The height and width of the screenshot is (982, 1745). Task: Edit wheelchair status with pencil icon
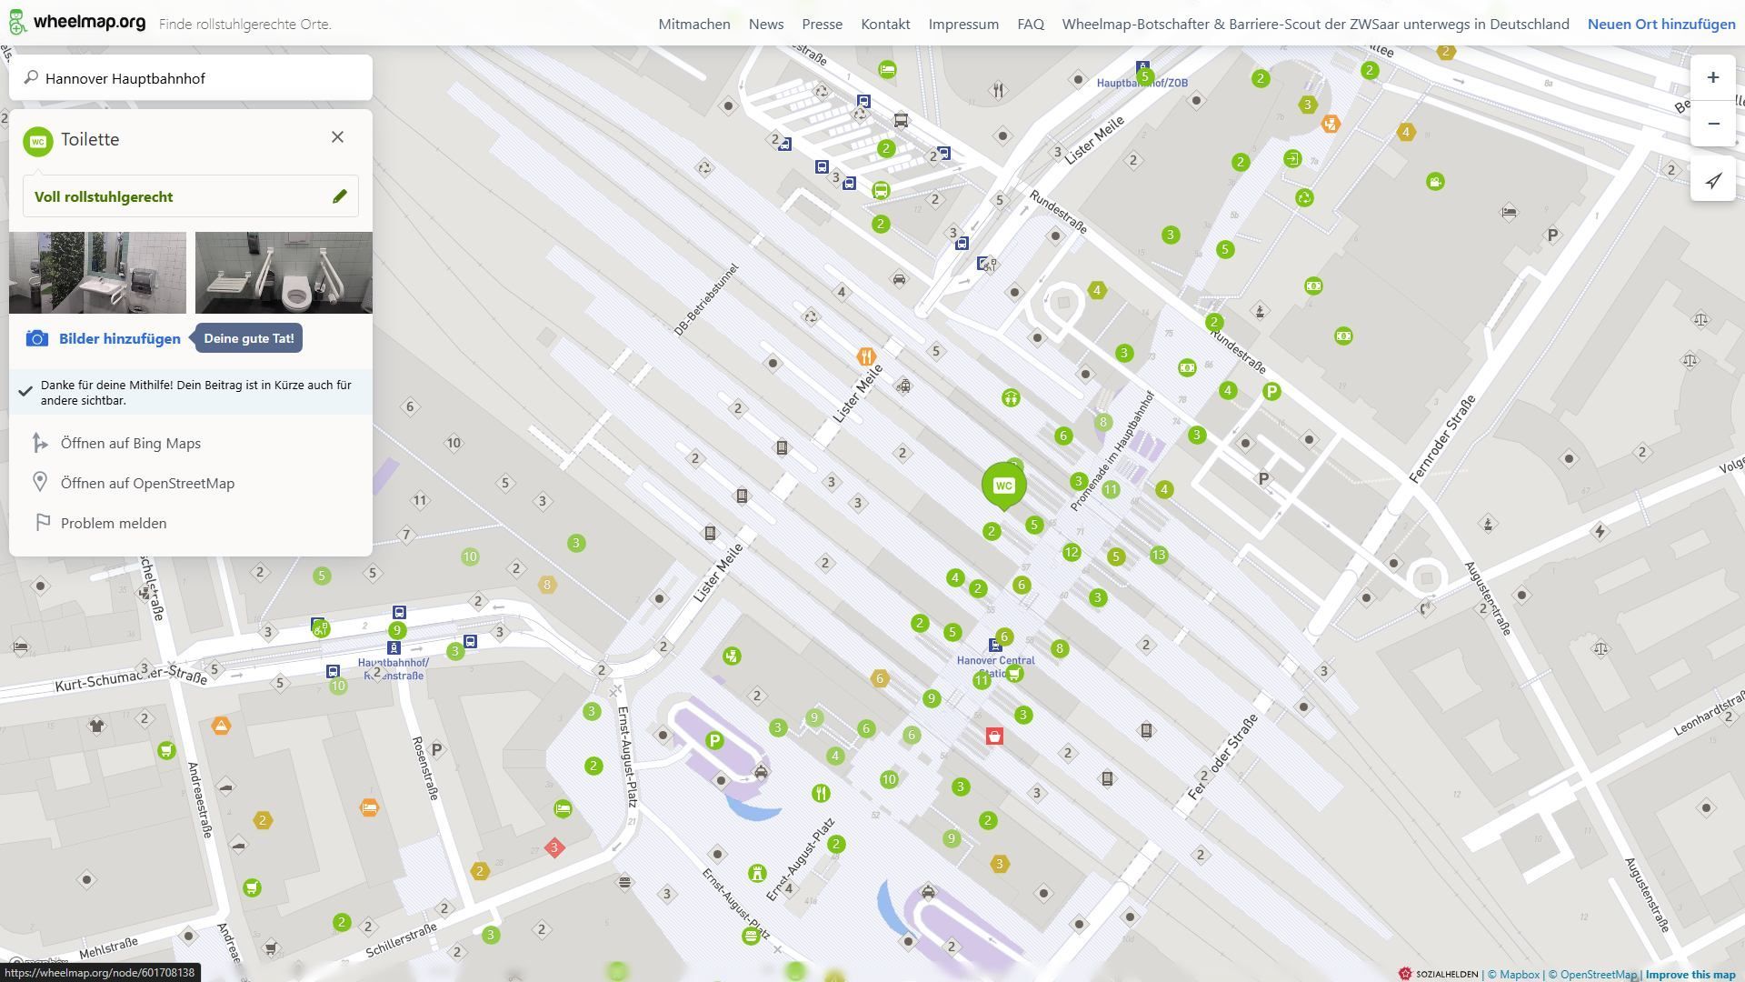pyautogui.click(x=339, y=196)
